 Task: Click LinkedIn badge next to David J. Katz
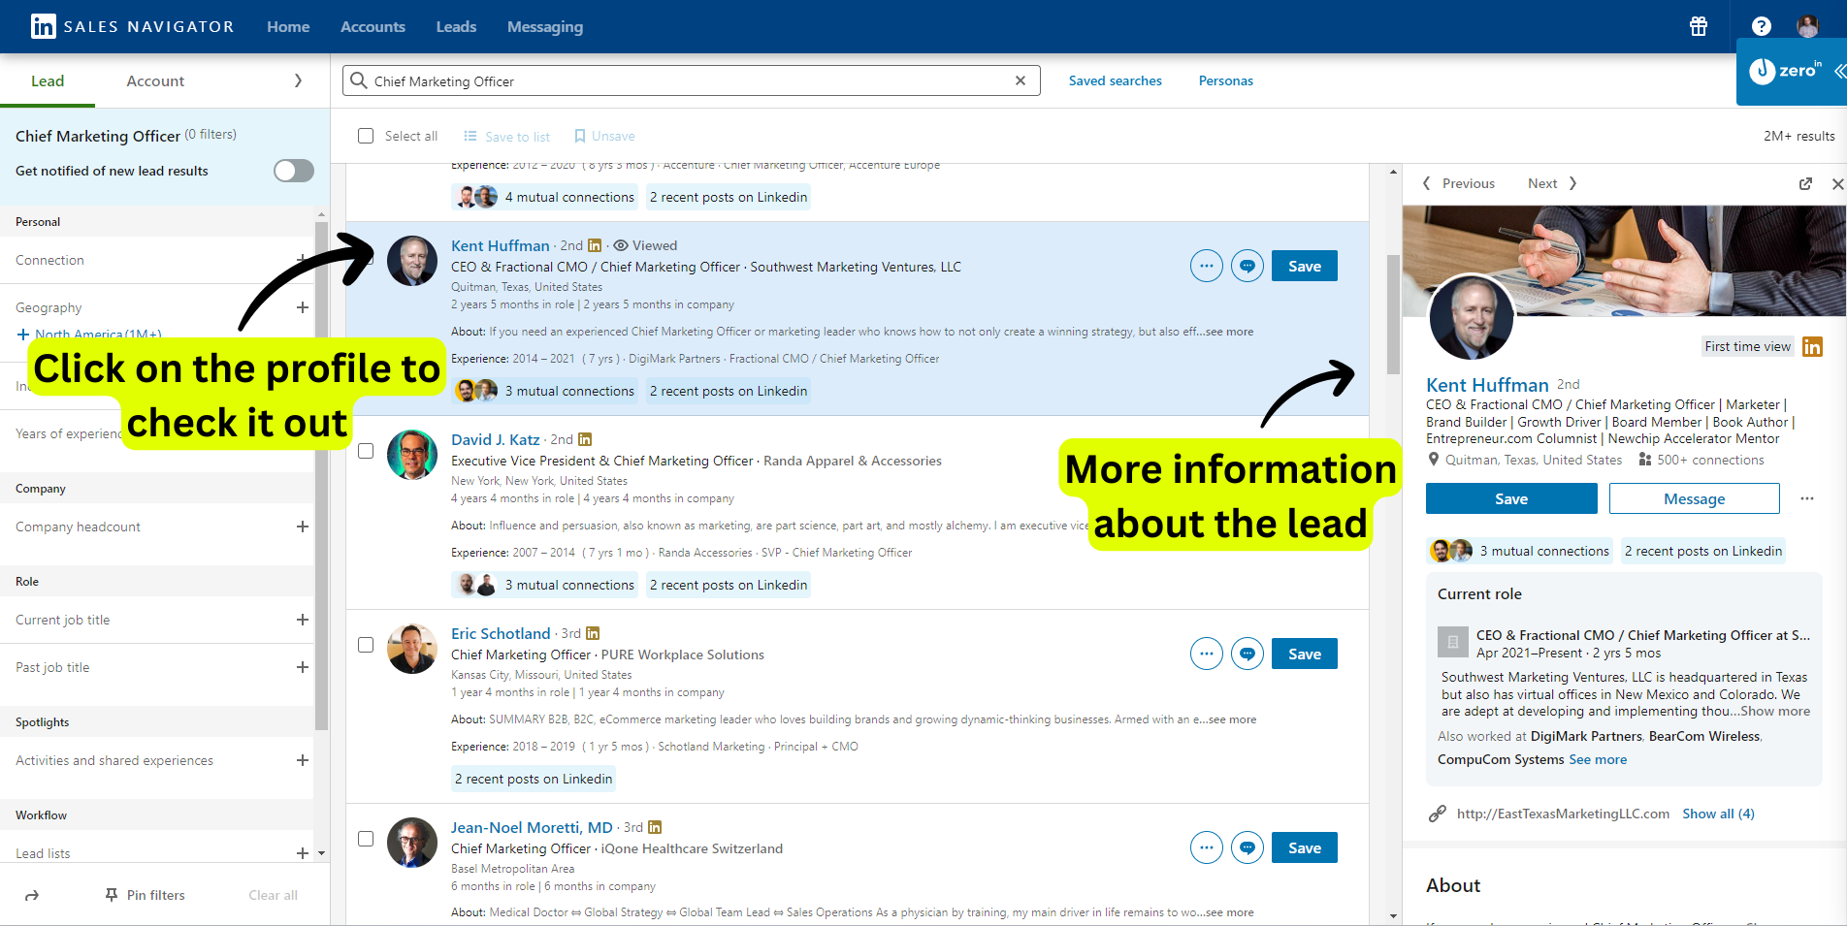click(585, 439)
